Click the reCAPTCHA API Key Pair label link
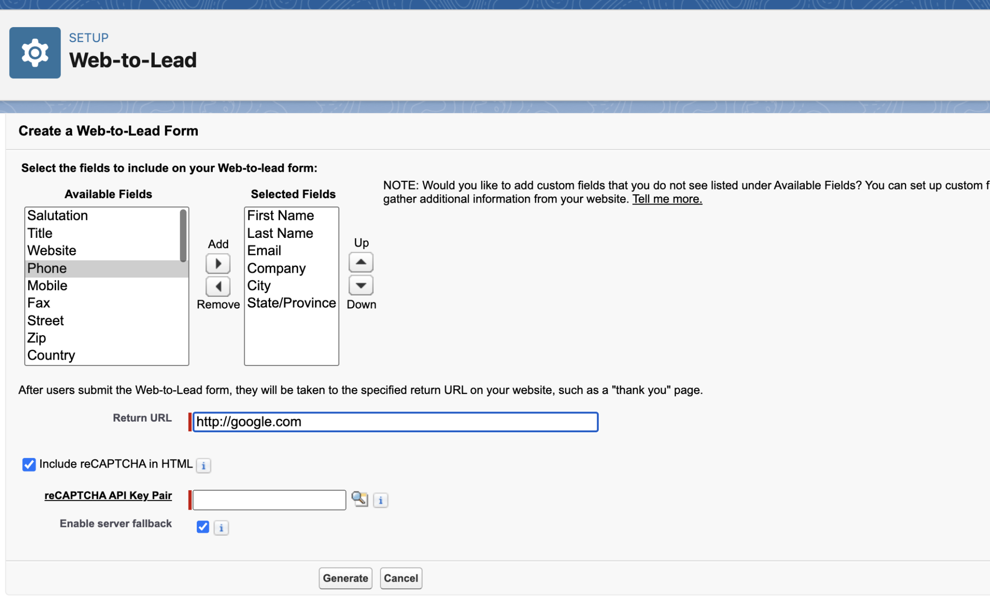The image size is (990, 601). coord(108,495)
